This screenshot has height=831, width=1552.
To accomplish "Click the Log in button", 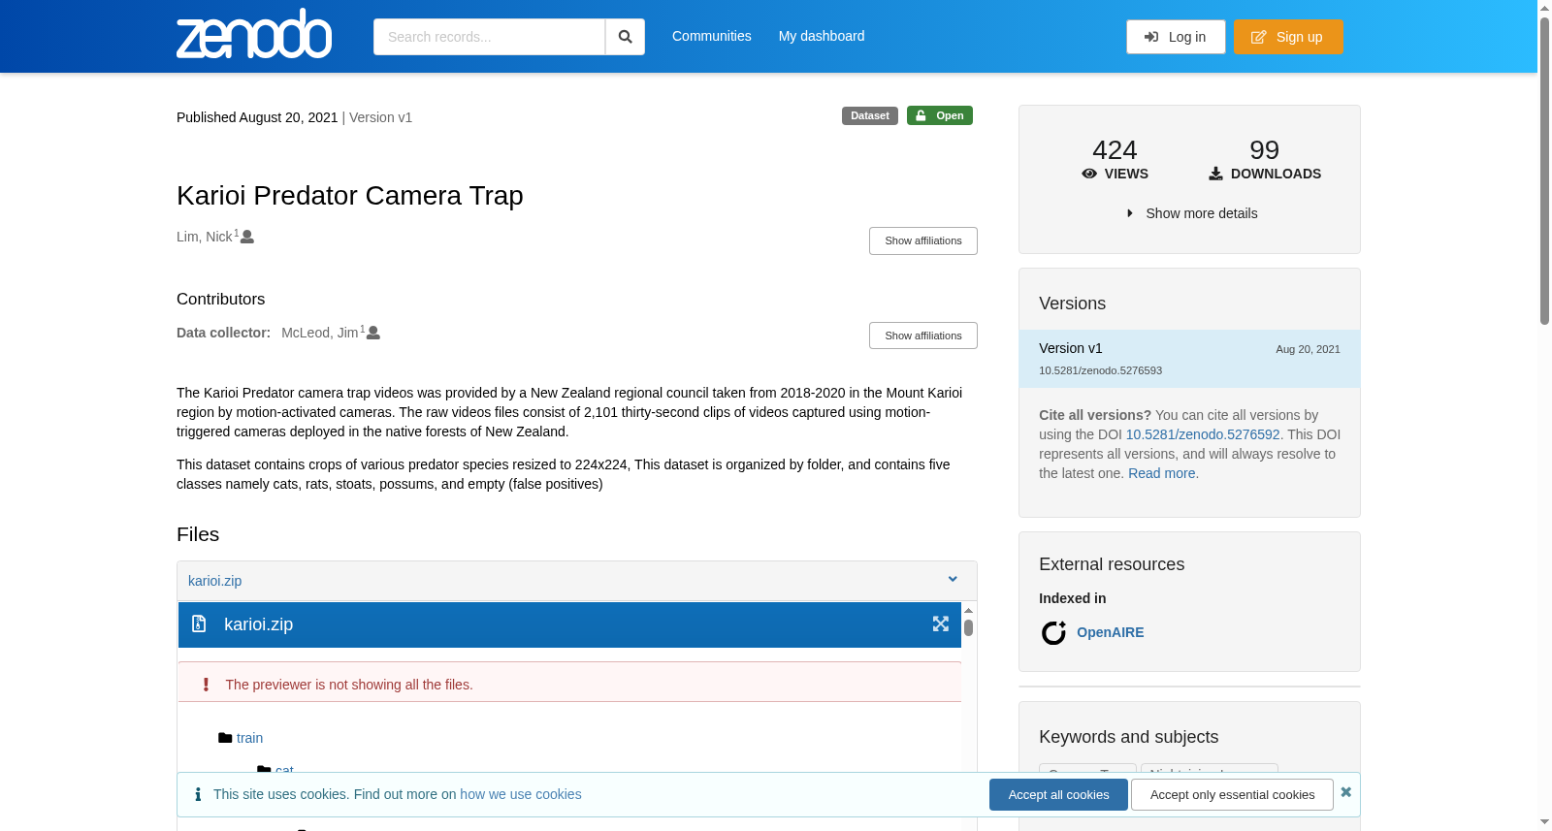I will click(x=1176, y=37).
